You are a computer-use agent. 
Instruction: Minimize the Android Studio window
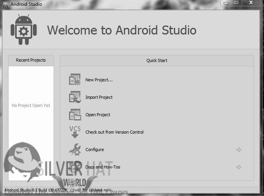point(226,3)
